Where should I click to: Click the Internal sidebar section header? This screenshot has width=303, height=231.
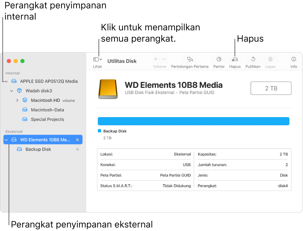(x=13, y=73)
